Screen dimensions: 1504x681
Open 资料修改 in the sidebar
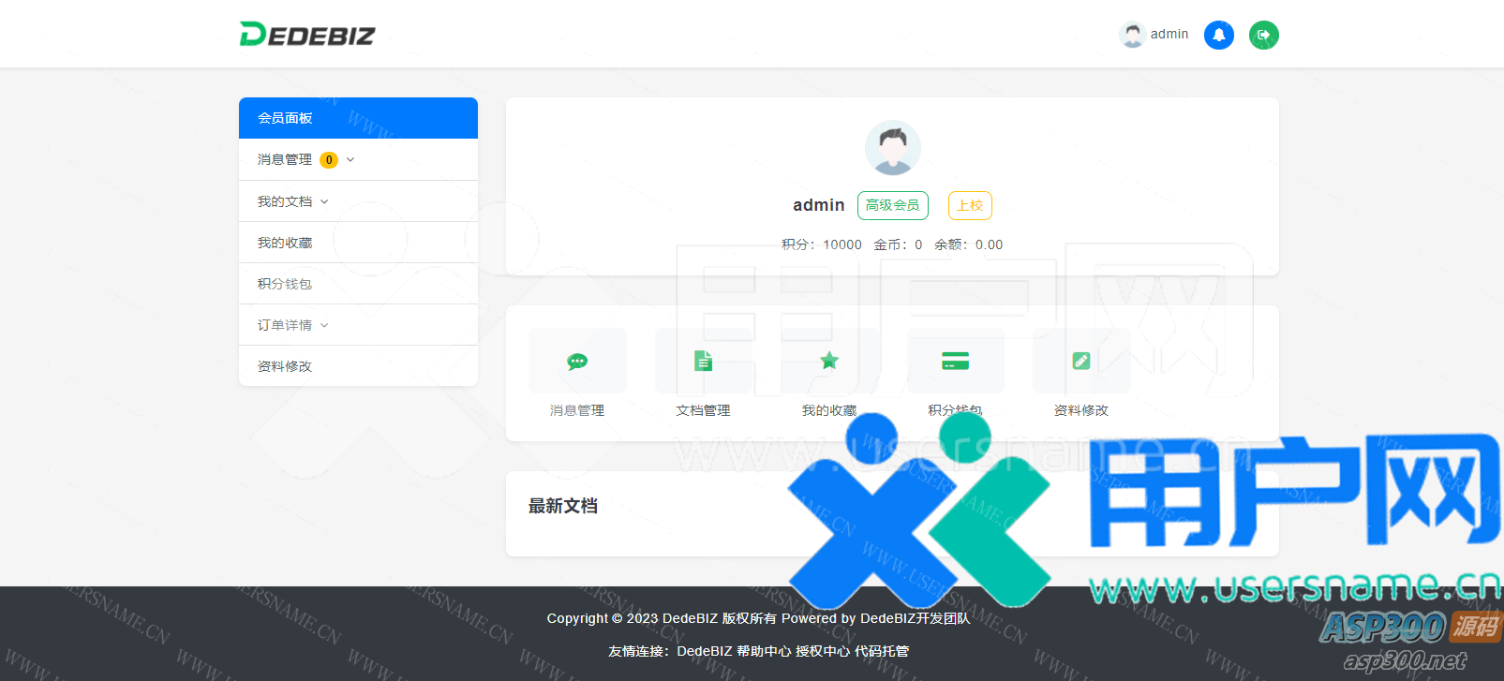tap(285, 366)
